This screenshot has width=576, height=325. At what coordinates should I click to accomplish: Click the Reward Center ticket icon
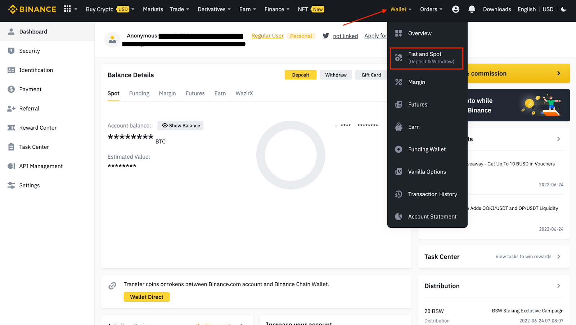pyautogui.click(x=11, y=128)
